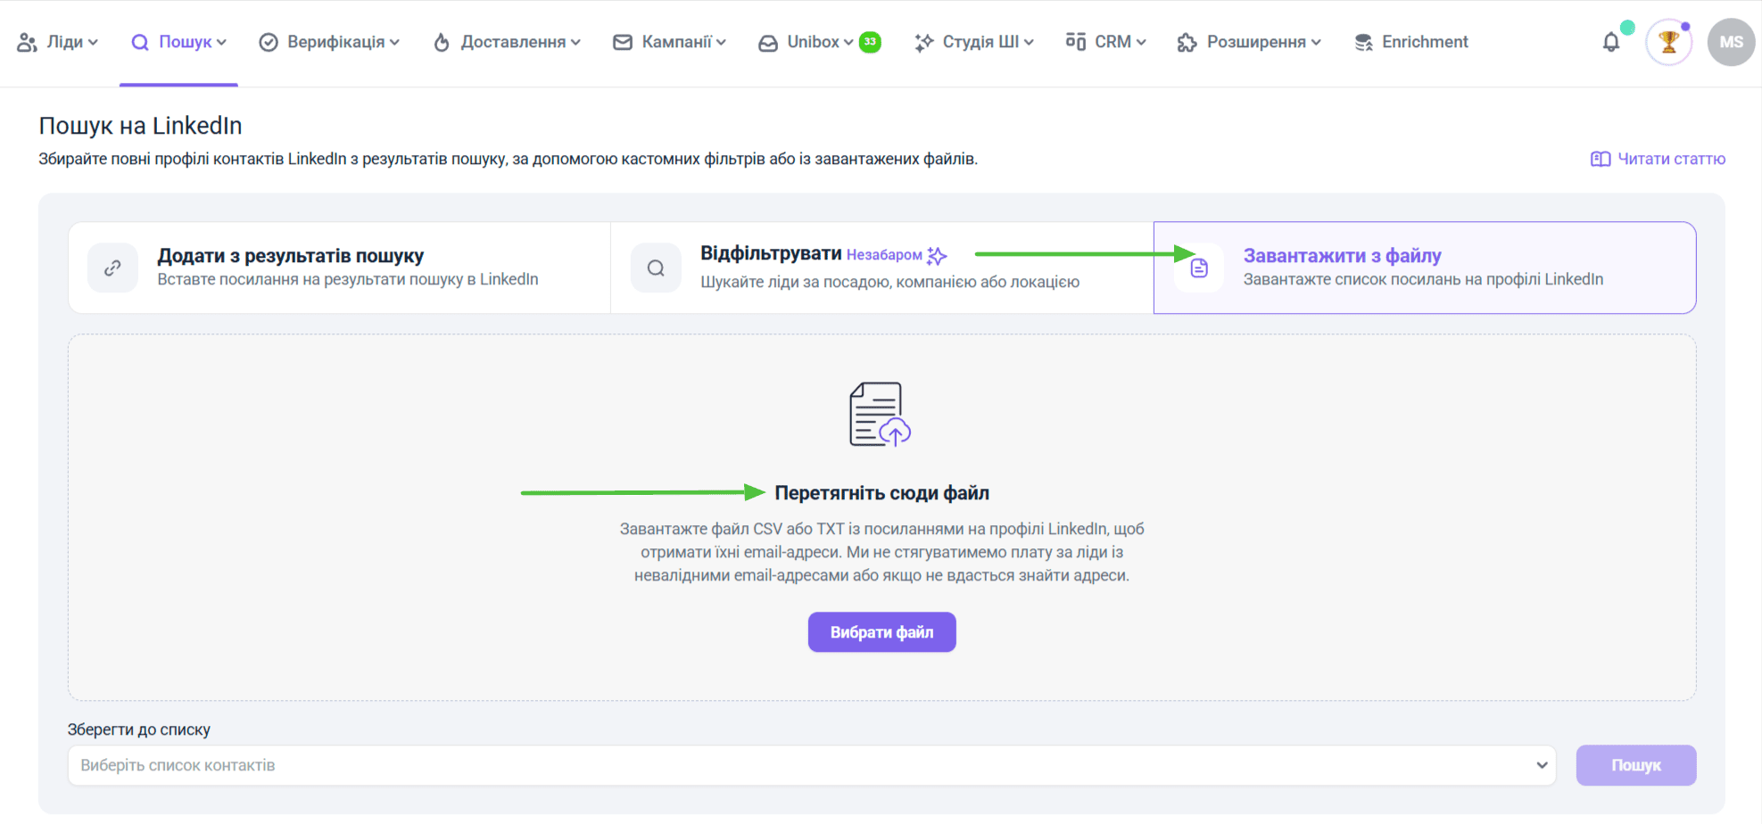The height and width of the screenshot is (824, 1762).
Task: Open the trophy achievements icon
Action: pos(1668,42)
